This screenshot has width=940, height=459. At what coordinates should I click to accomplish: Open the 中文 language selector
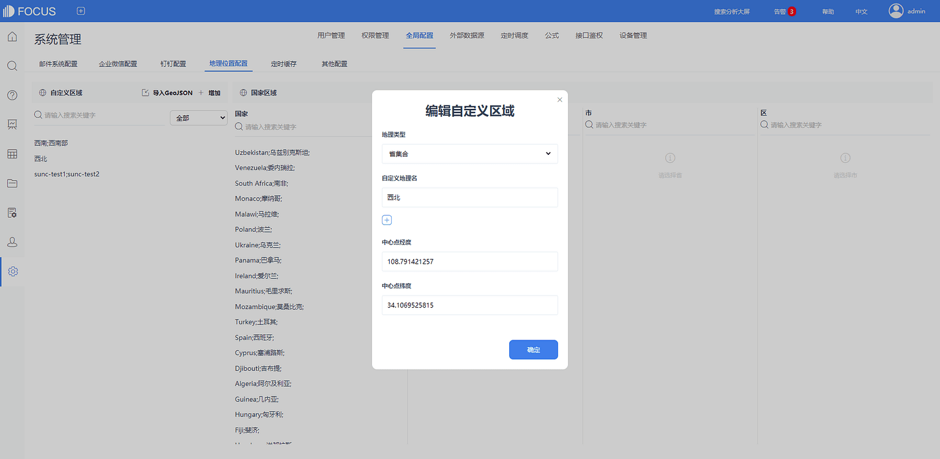[x=861, y=12]
